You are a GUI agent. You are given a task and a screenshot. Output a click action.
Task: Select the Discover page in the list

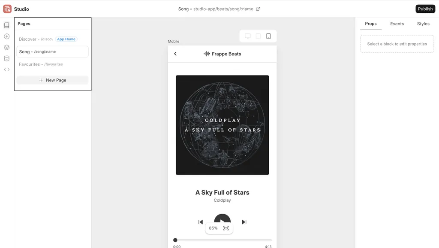(52, 39)
